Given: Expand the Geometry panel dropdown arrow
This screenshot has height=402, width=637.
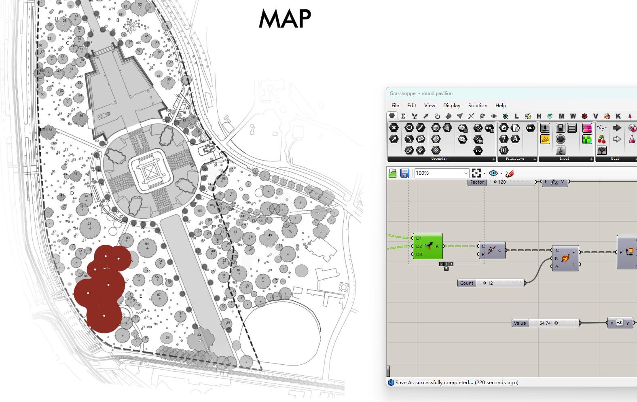Looking at the screenshot, I should click(x=493, y=159).
